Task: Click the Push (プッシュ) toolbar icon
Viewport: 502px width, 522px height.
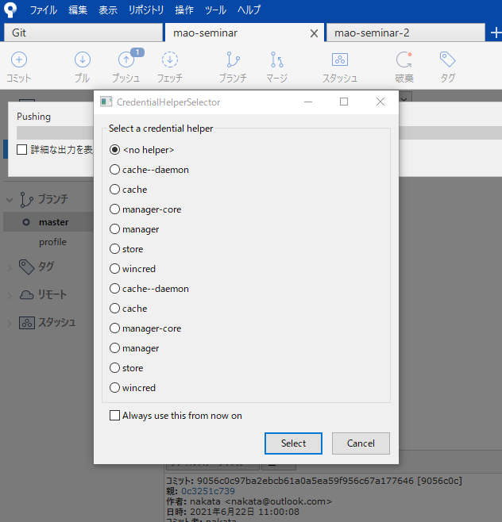Action: pos(126,60)
